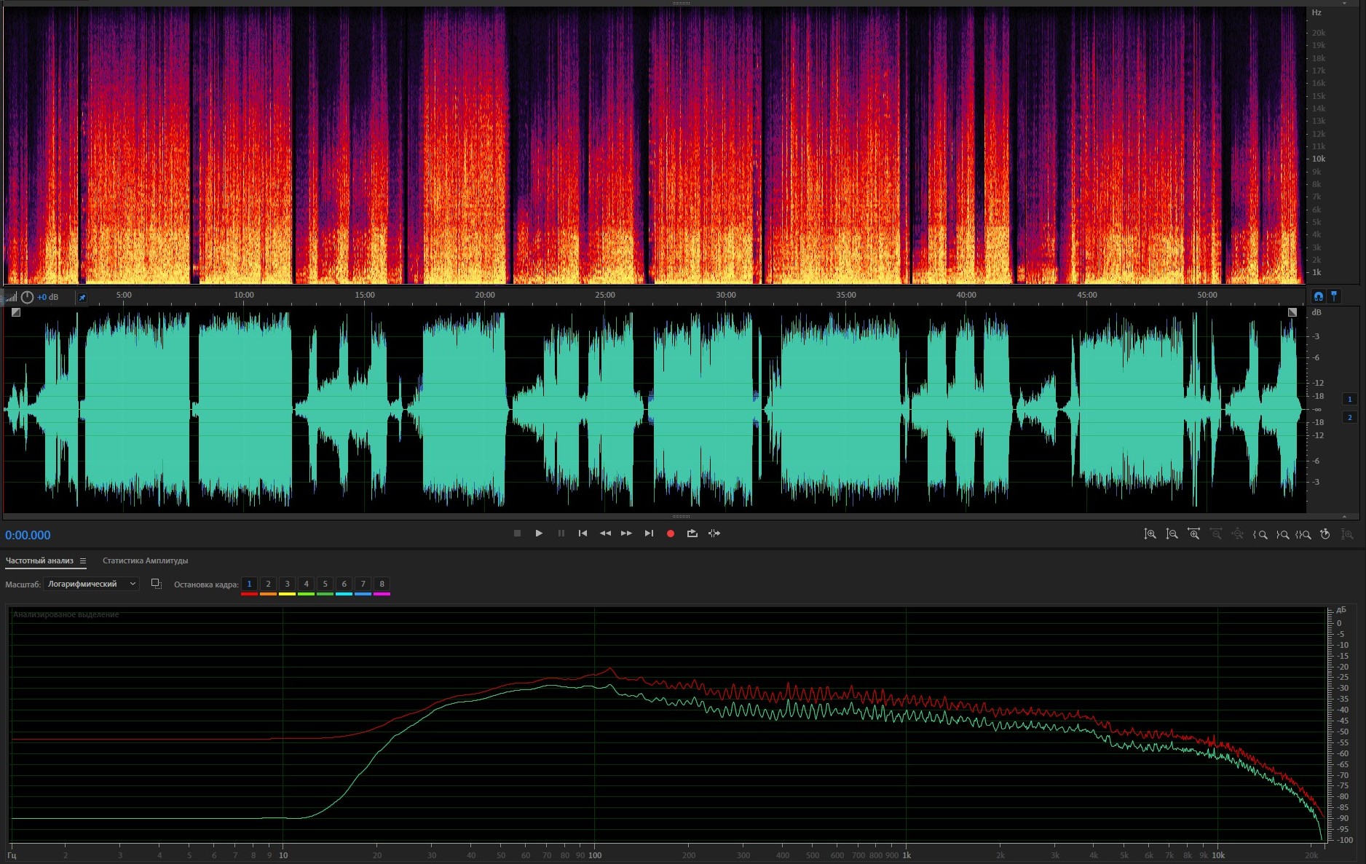Click the Stop playback button

pos(517,534)
